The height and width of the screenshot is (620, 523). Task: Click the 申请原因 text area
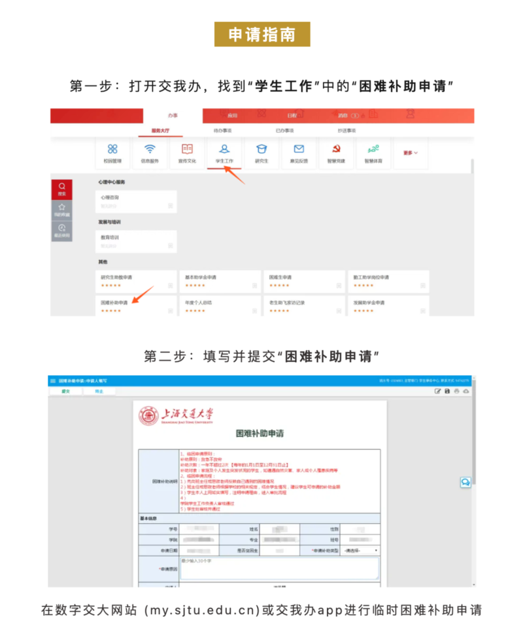pyautogui.click(x=279, y=568)
